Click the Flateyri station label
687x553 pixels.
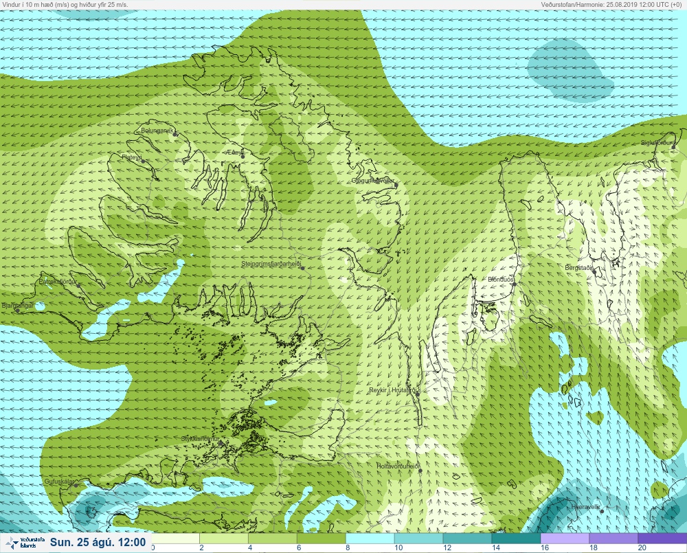pyautogui.click(x=132, y=157)
